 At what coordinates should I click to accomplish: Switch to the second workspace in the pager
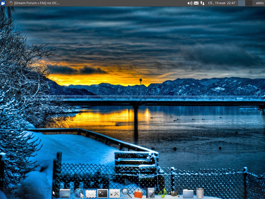point(249,3)
